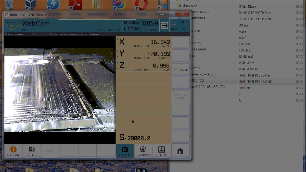Click the arrow-in-box icon in the header

[x=164, y=26]
